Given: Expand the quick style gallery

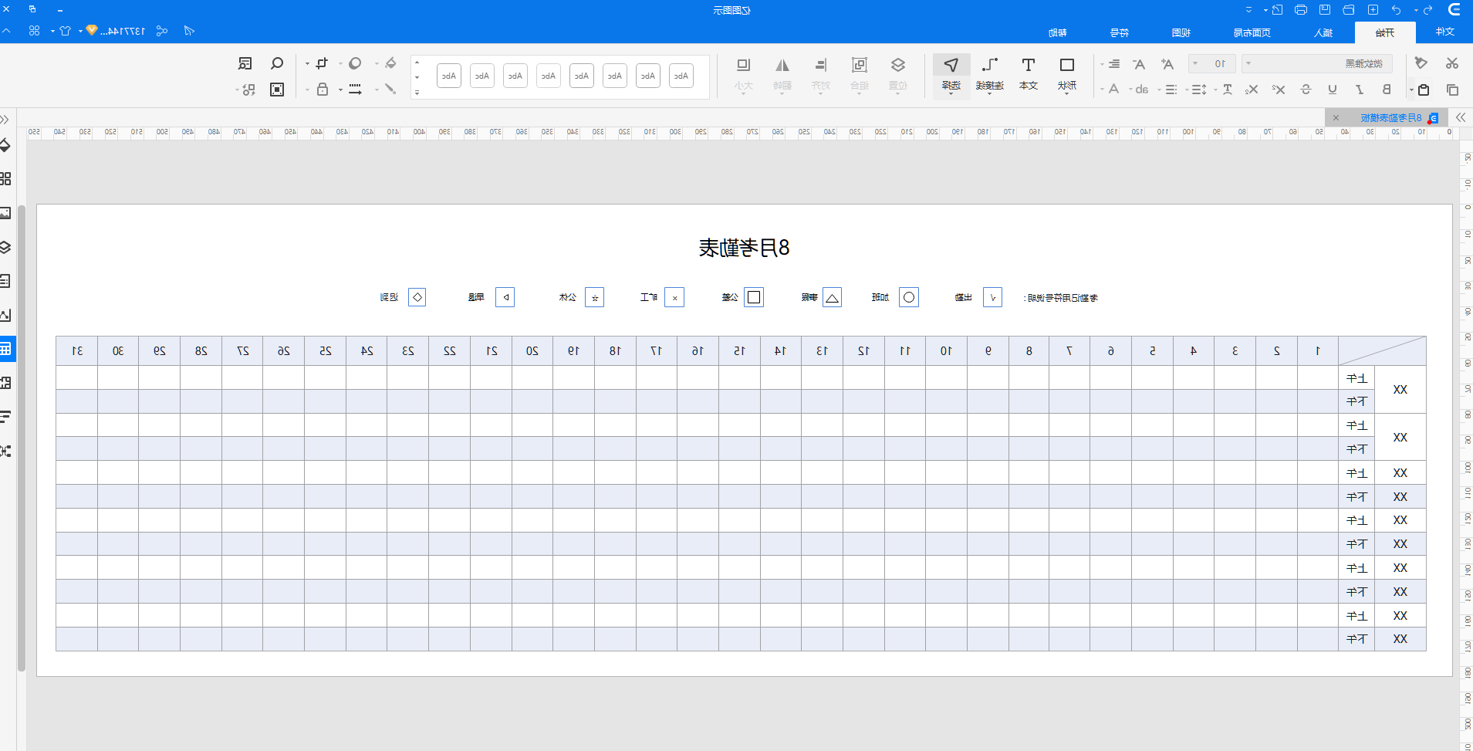Looking at the screenshot, I should click(x=417, y=93).
